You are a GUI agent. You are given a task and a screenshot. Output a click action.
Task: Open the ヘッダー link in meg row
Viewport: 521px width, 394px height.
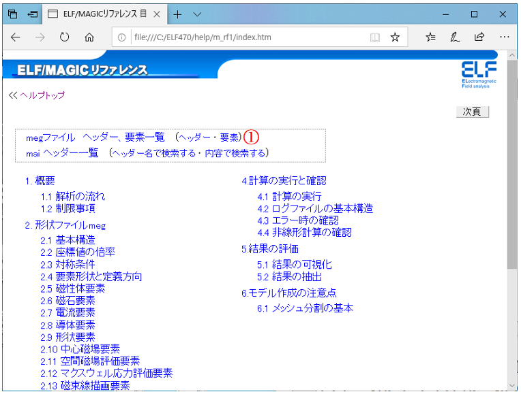195,137
